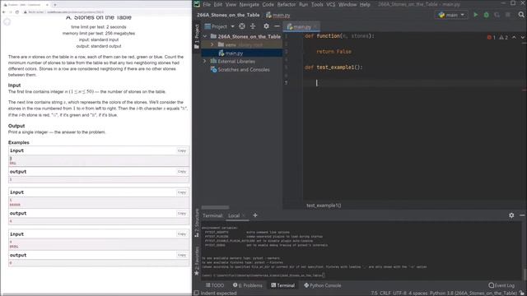
Task: Open the TODO tool window tab
Action: click(x=215, y=285)
